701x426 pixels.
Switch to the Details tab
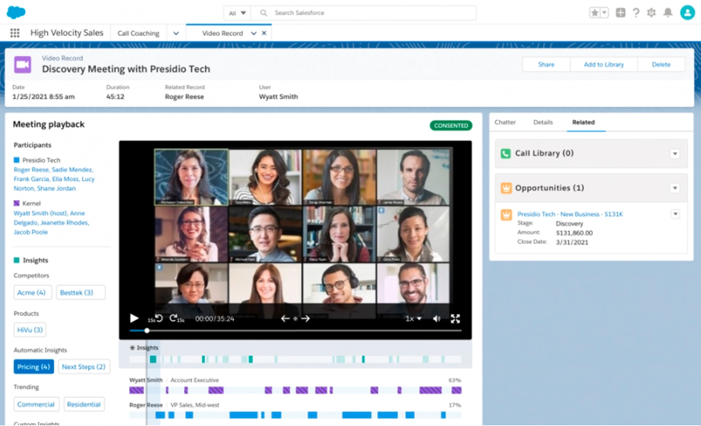pos(543,122)
